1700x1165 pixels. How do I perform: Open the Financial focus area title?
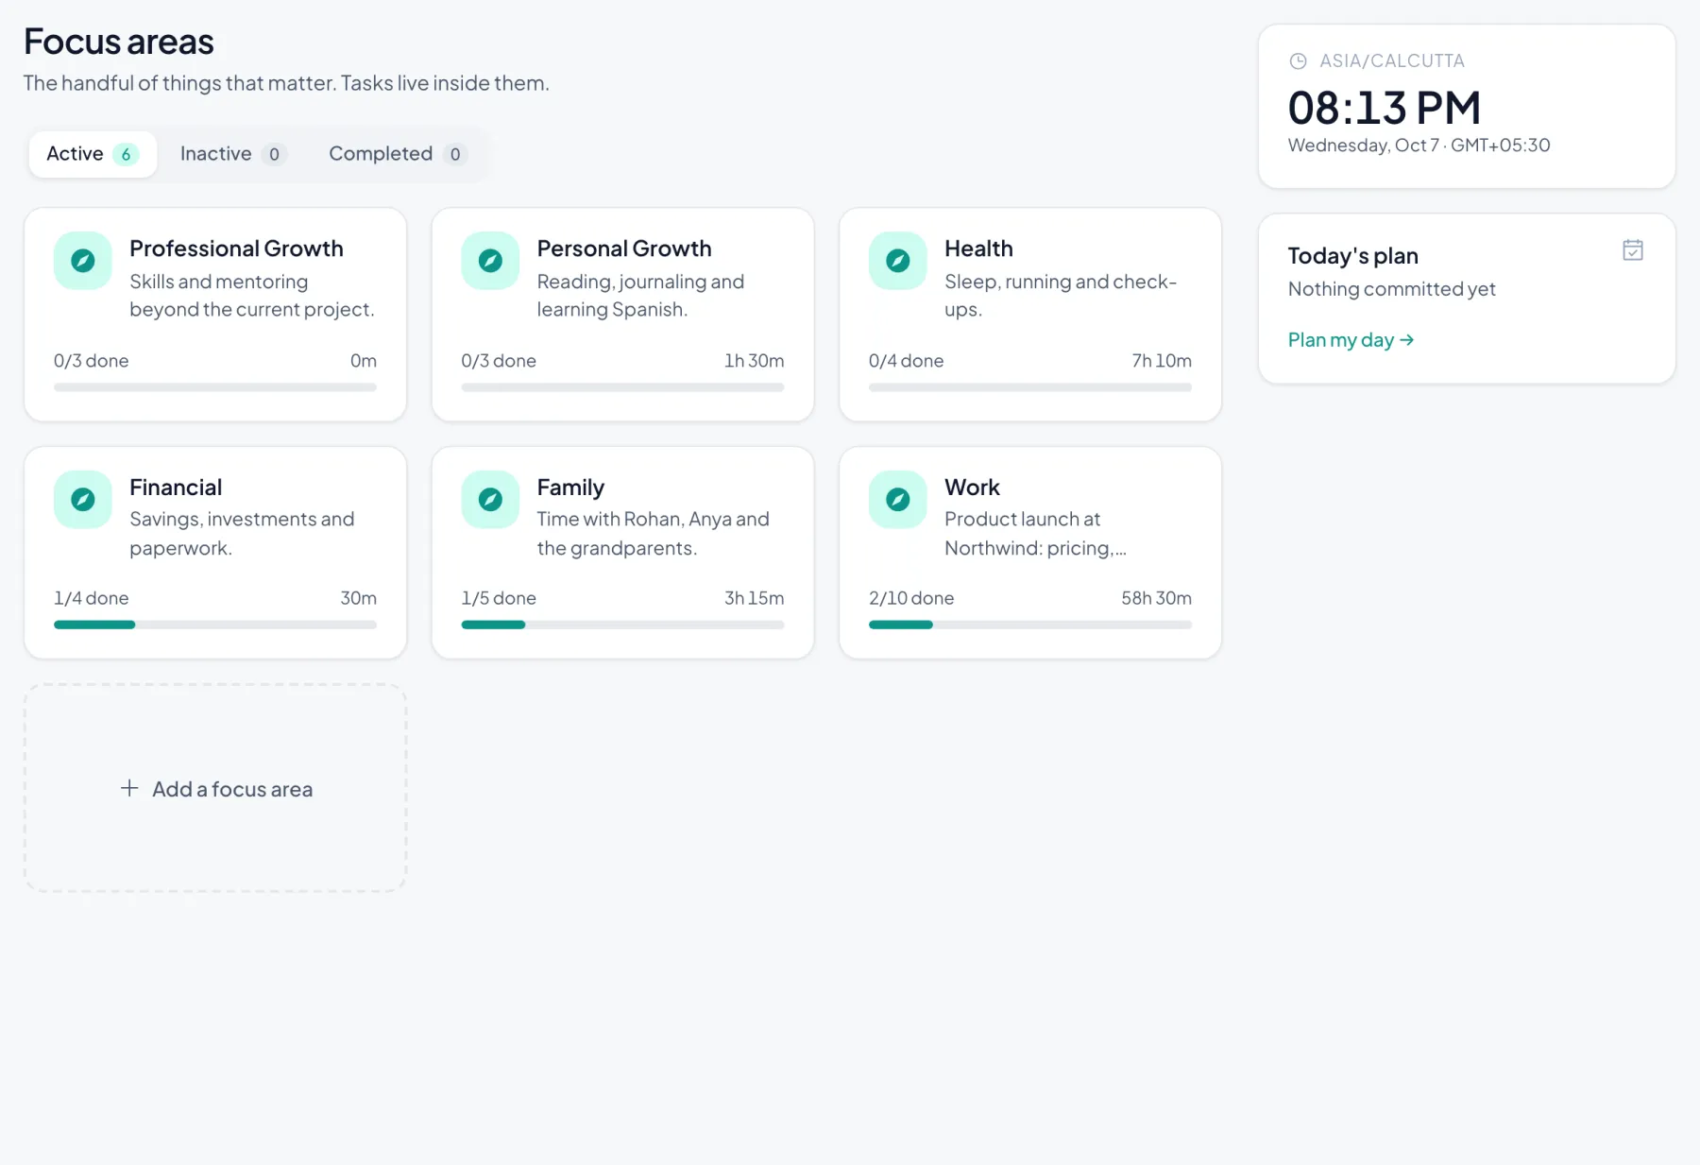point(176,488)
